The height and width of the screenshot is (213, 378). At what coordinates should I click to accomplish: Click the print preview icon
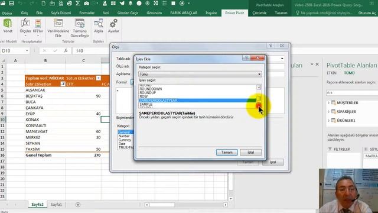pyautogui.click(x=61, y=4)
